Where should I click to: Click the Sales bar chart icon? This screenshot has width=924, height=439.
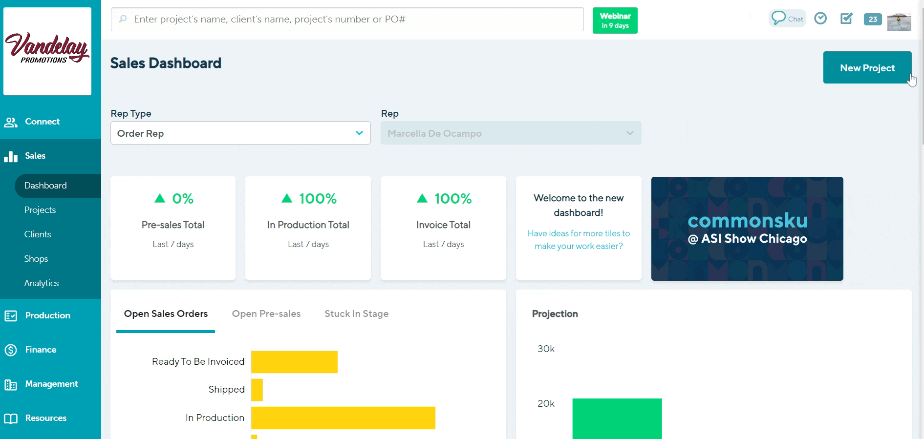11,156
